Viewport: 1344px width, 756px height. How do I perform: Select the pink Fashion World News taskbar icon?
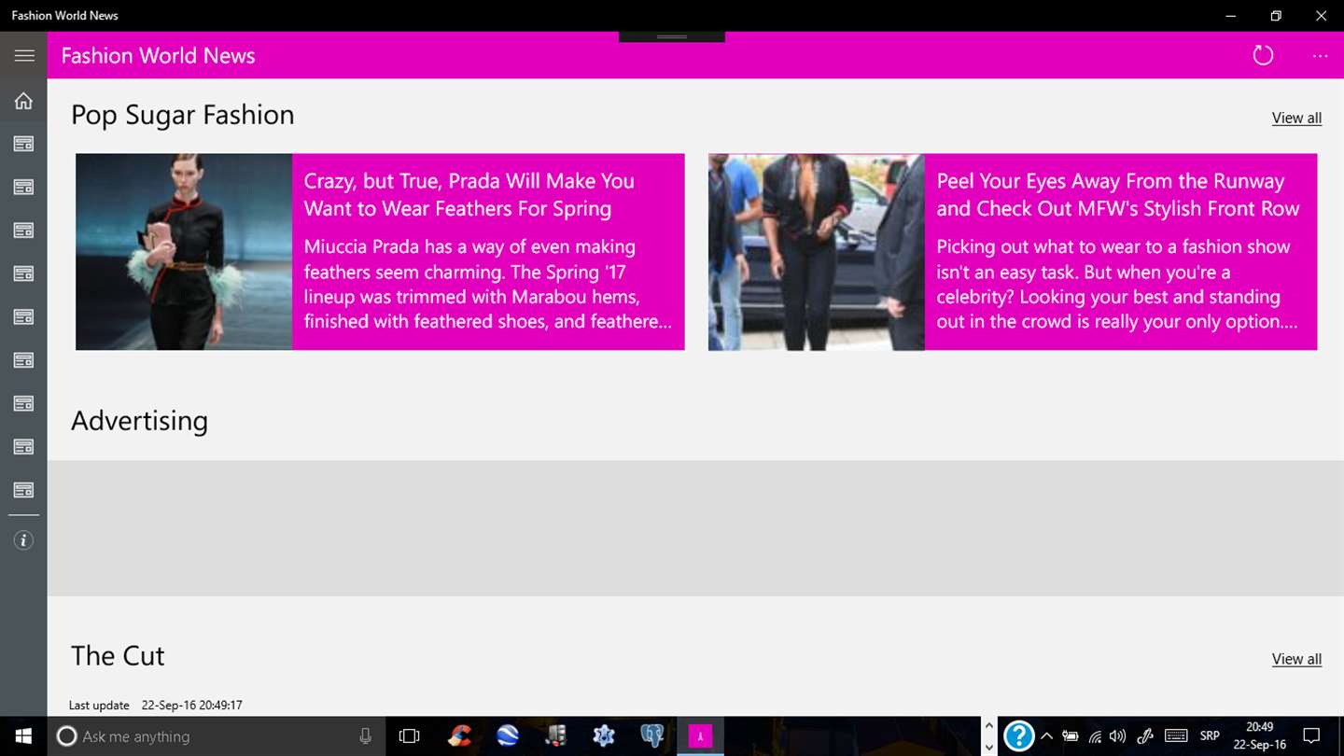pos(700,736)
